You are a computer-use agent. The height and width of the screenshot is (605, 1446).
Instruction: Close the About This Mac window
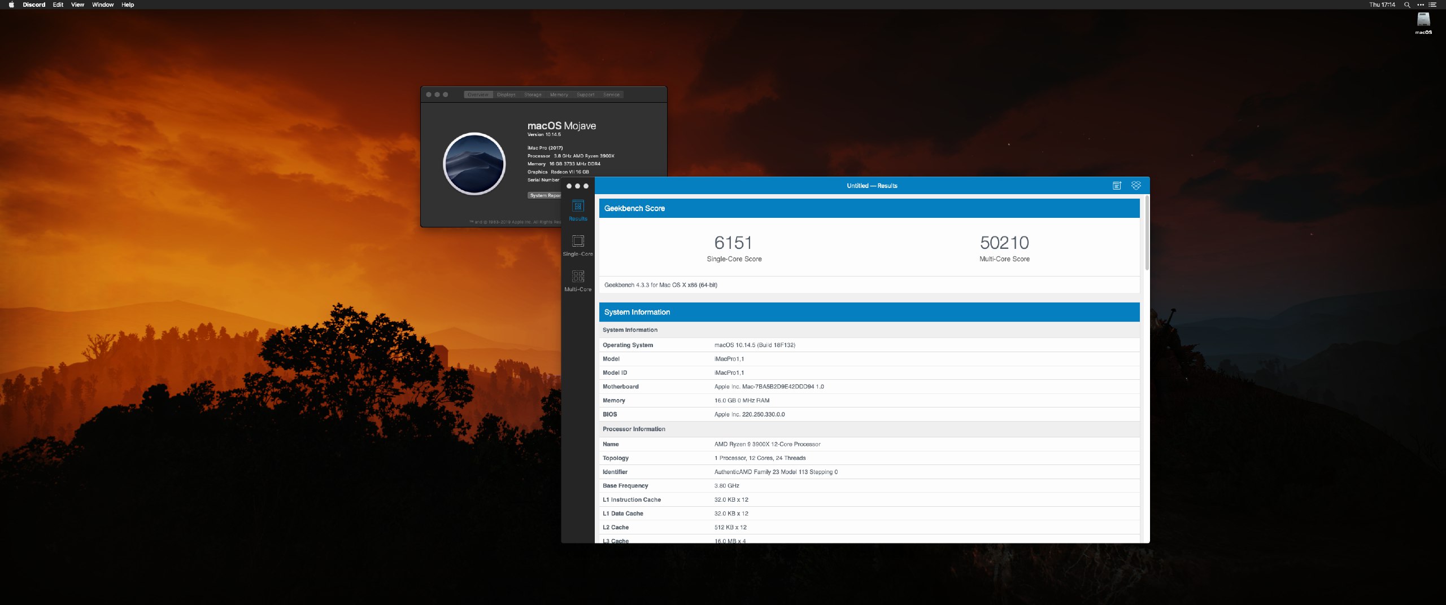click(x=429, y=95)
